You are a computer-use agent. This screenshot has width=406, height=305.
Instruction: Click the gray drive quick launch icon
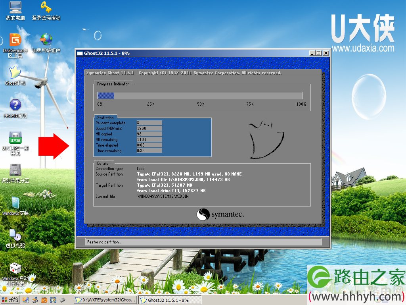click(62, 300)
